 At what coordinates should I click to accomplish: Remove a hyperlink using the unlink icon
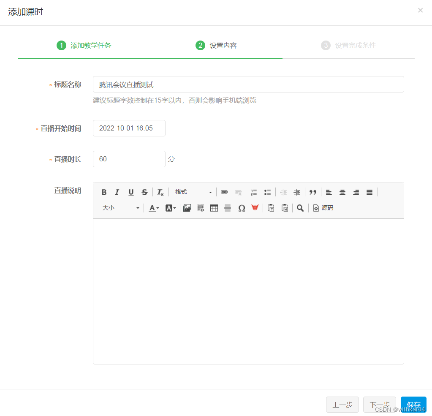pos(238,192)
